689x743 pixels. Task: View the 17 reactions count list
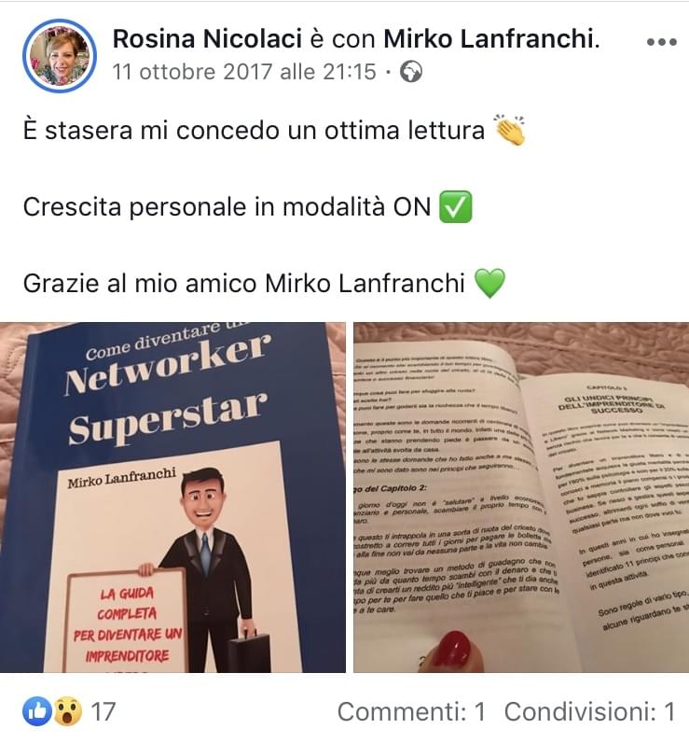[103, 711]
